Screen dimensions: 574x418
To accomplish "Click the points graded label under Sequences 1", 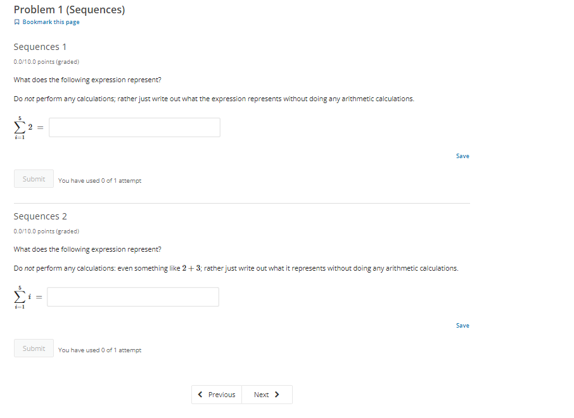I will coord(46,61).
